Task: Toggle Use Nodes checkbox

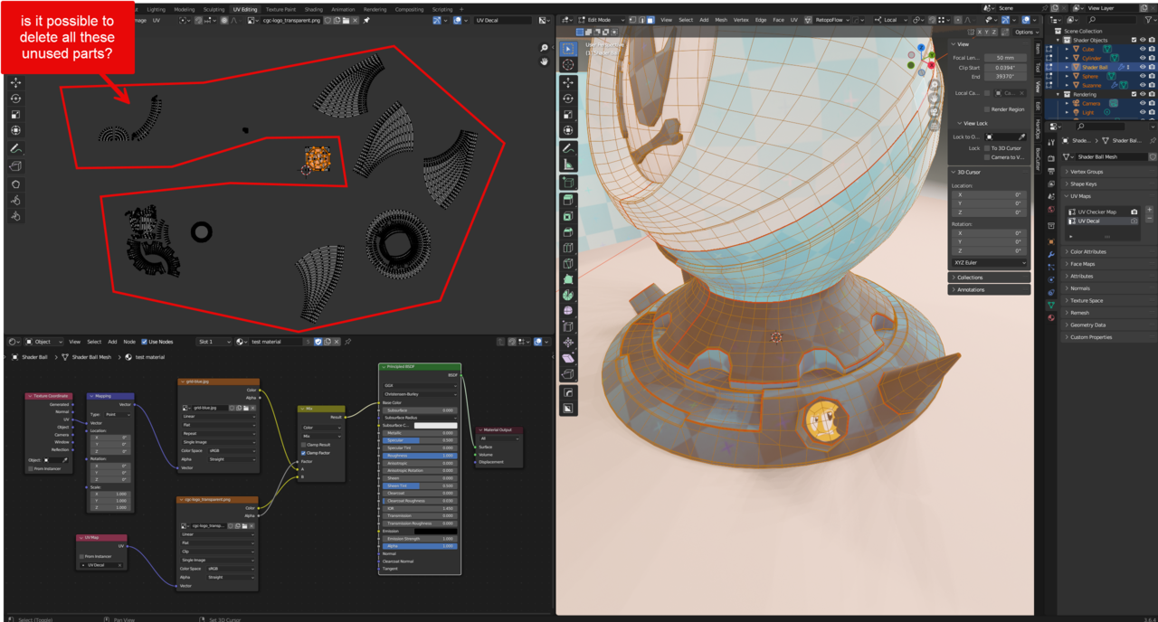Action: (x=144, y=342)
